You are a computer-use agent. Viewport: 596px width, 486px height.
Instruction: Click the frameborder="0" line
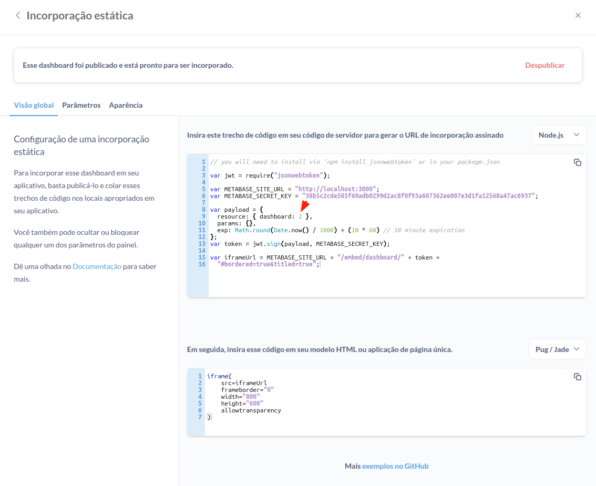pos(248,390)
